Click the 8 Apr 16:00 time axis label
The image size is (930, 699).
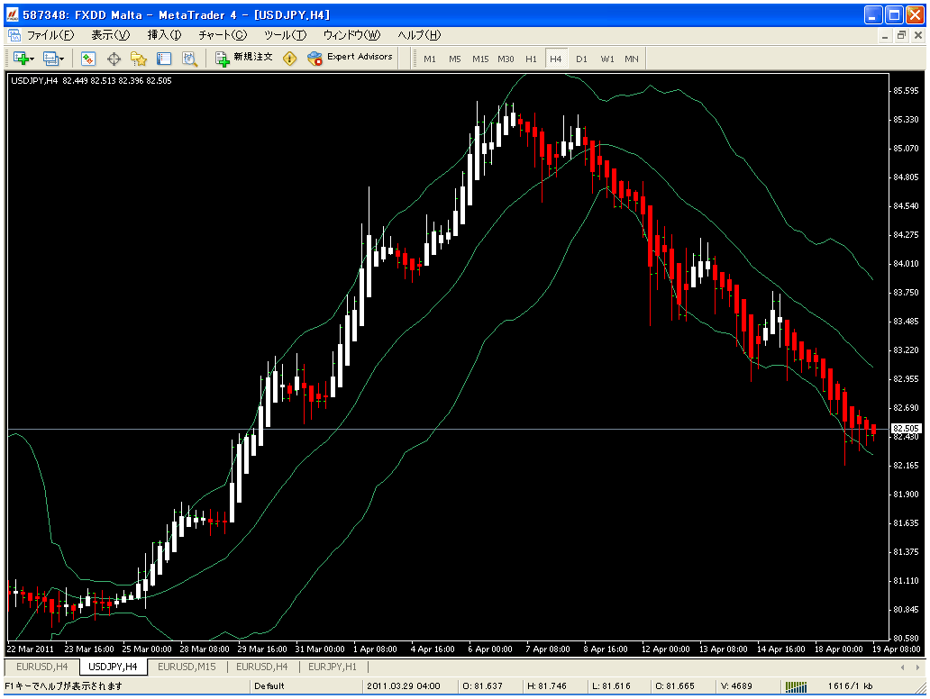tap(605, 649)
